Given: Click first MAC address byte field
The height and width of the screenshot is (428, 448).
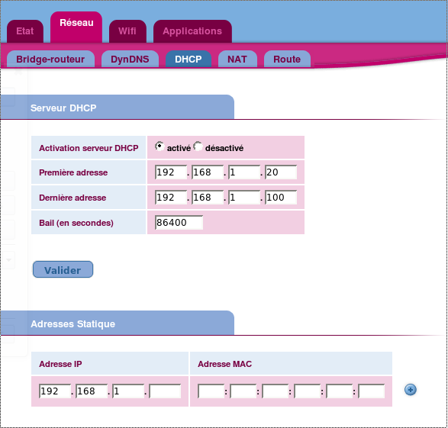Looking at the screenshot, I should (211, 391).
